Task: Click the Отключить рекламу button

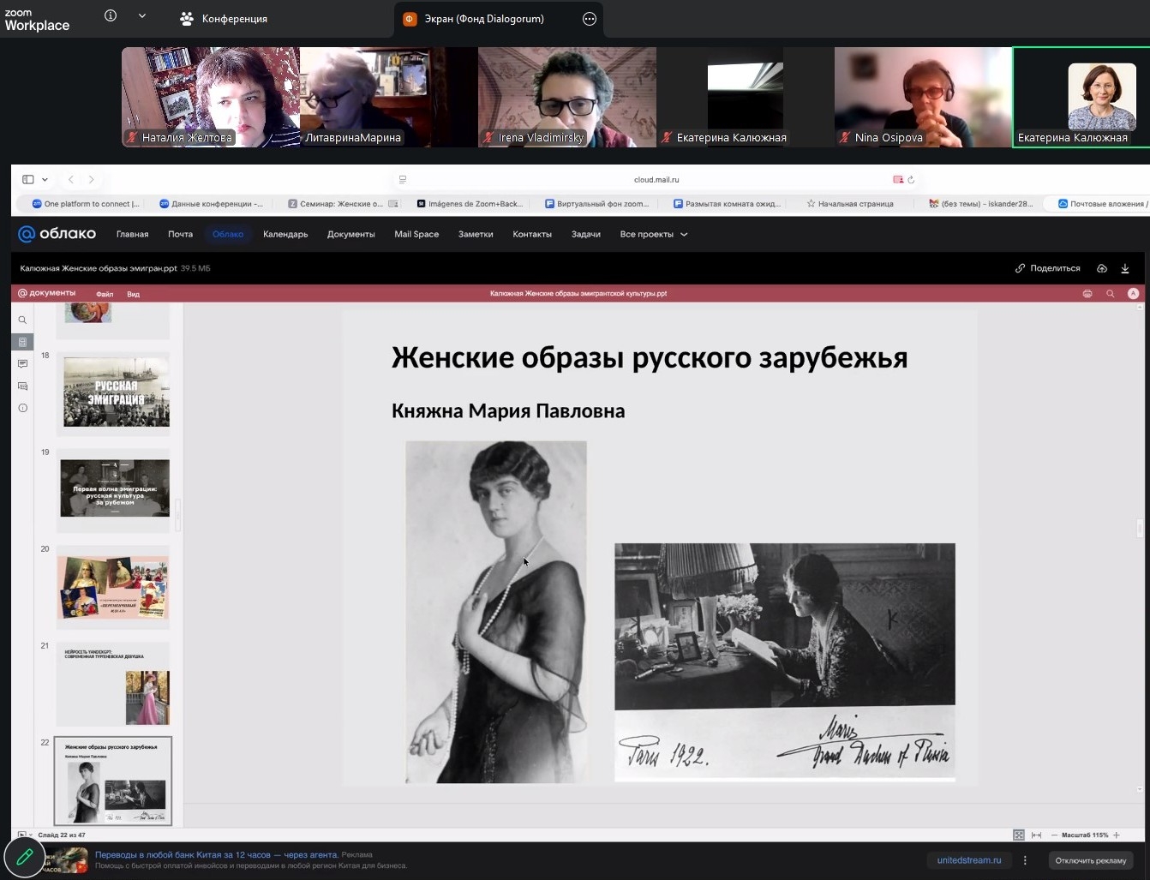Action: [x=1090, y=860]
